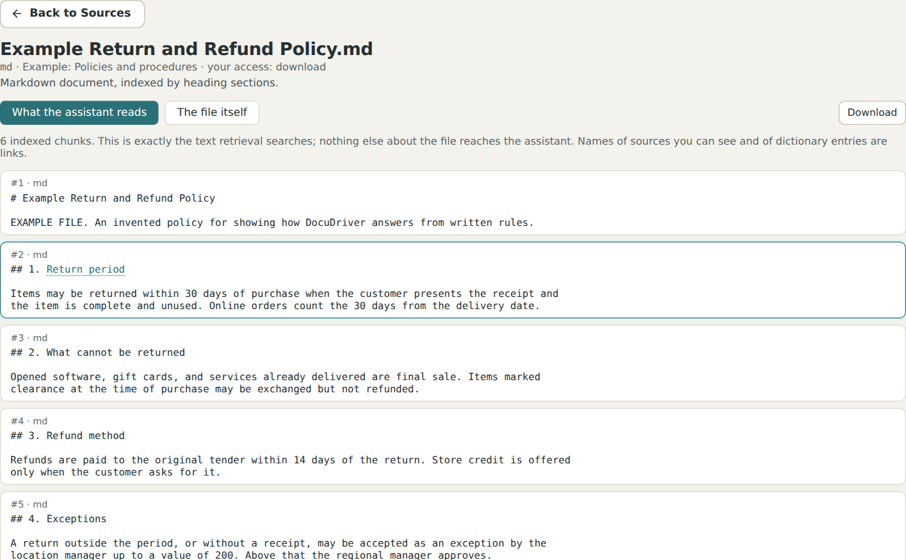Image resolution: width=906 pixels, height=560 pixels.
Task: Click the "#1 · md" chunk label
Action: tap(29, 183)
